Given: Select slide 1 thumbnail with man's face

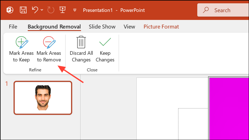Looking at the screenshot, I should (x=43, y=98).
